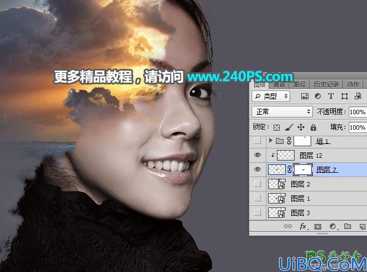The height and width of the screenshot is (272, 367).
Task: Select the 图层 12 layer name
Action: (x=311, y=156)
